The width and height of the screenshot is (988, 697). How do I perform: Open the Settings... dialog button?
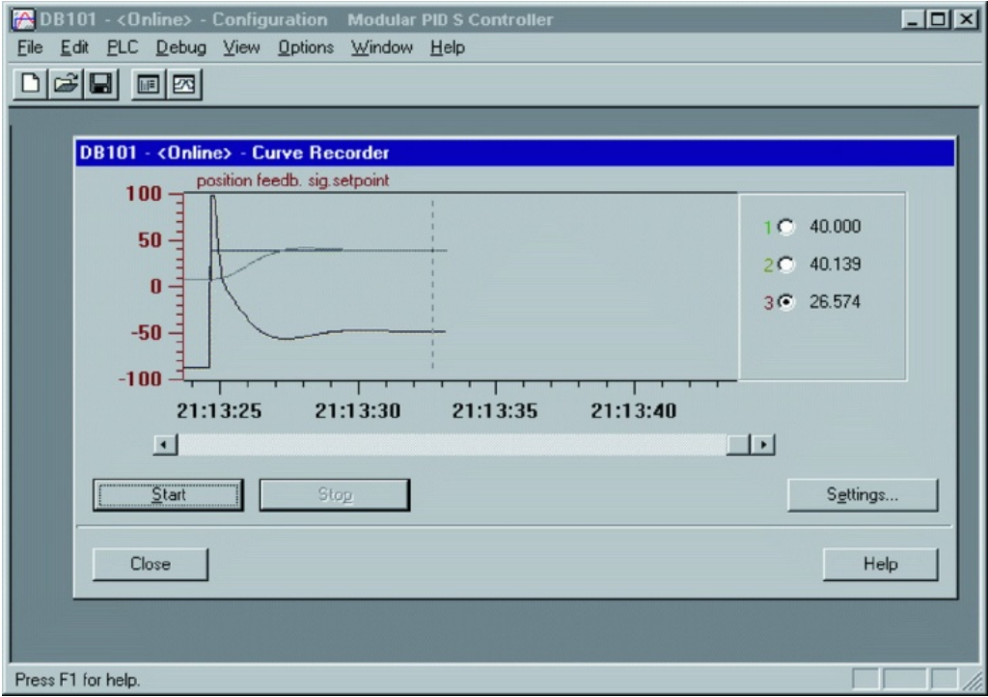click(862, 494)
